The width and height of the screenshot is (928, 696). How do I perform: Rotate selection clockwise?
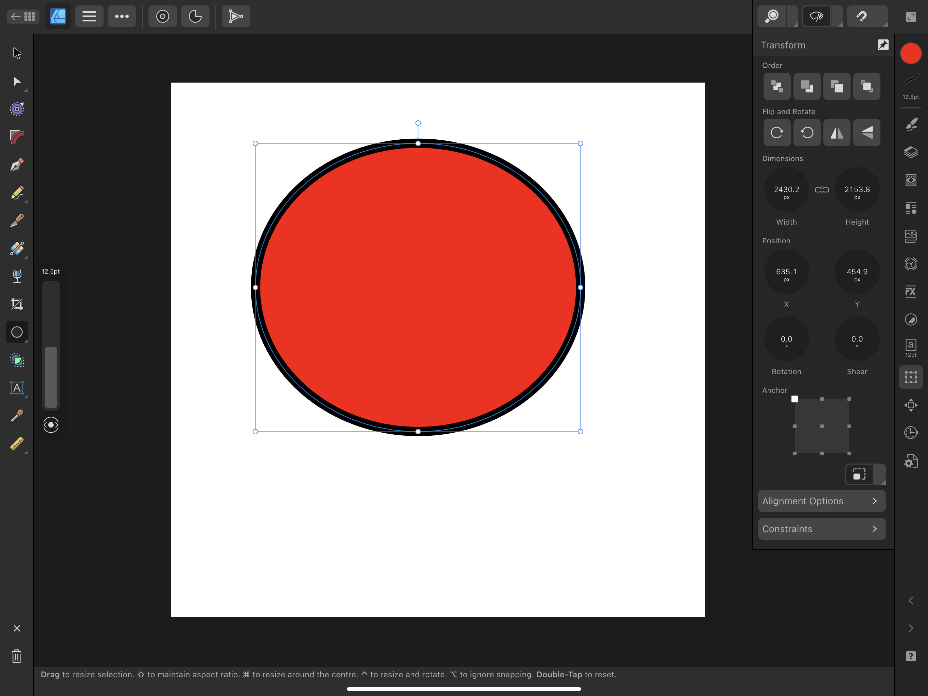[777, 133]
